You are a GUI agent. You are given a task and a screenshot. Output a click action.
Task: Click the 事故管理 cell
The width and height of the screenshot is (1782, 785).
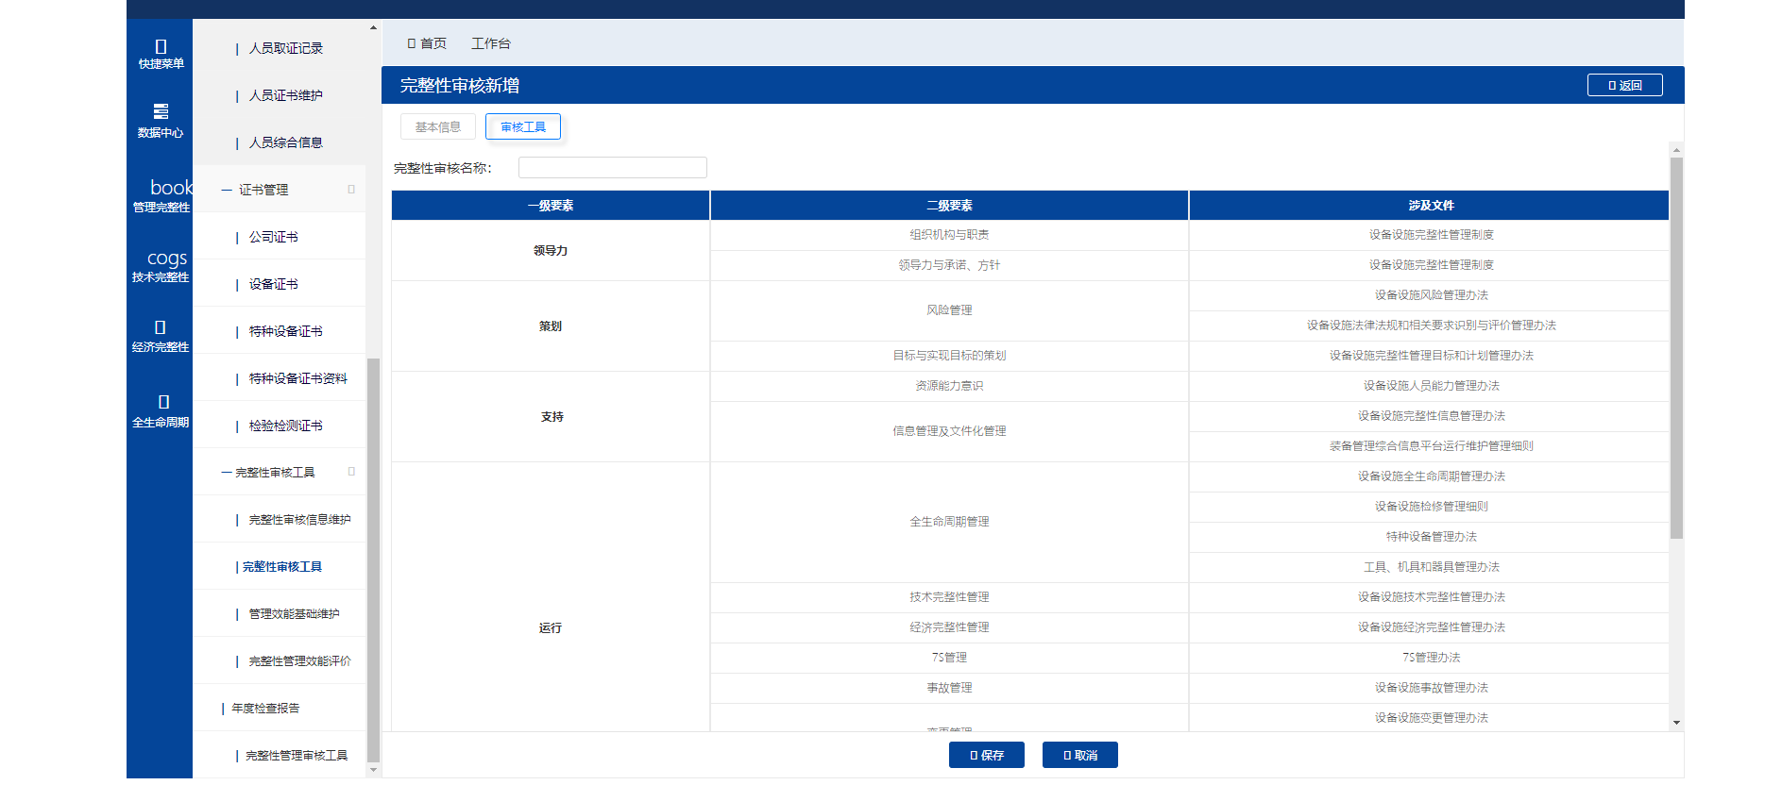(x=949, y=688)
